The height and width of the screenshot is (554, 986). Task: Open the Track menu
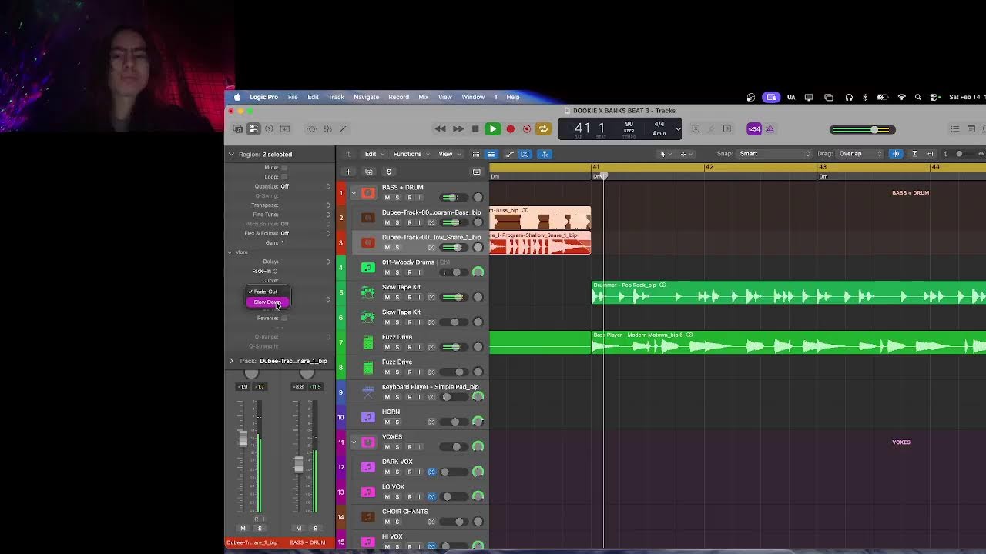click(x=336, y=97)
